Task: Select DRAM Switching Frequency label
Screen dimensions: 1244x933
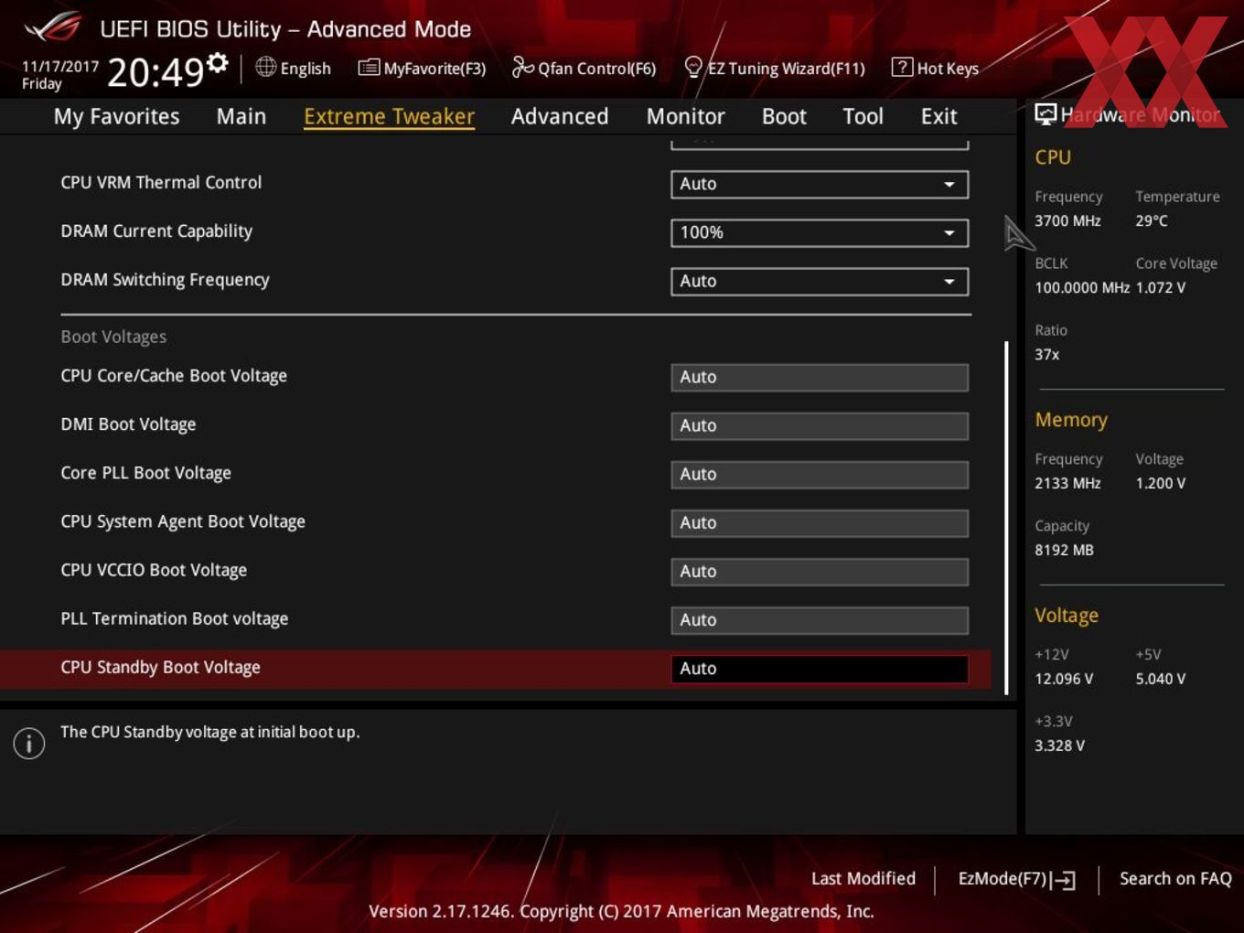Action: pos(165,279)
